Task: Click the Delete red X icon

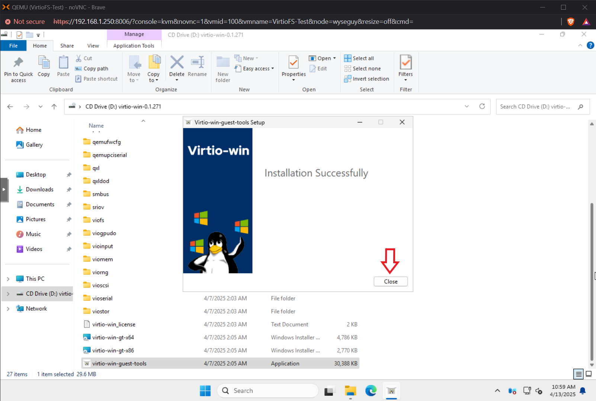Action: click(x=177, y=62)
